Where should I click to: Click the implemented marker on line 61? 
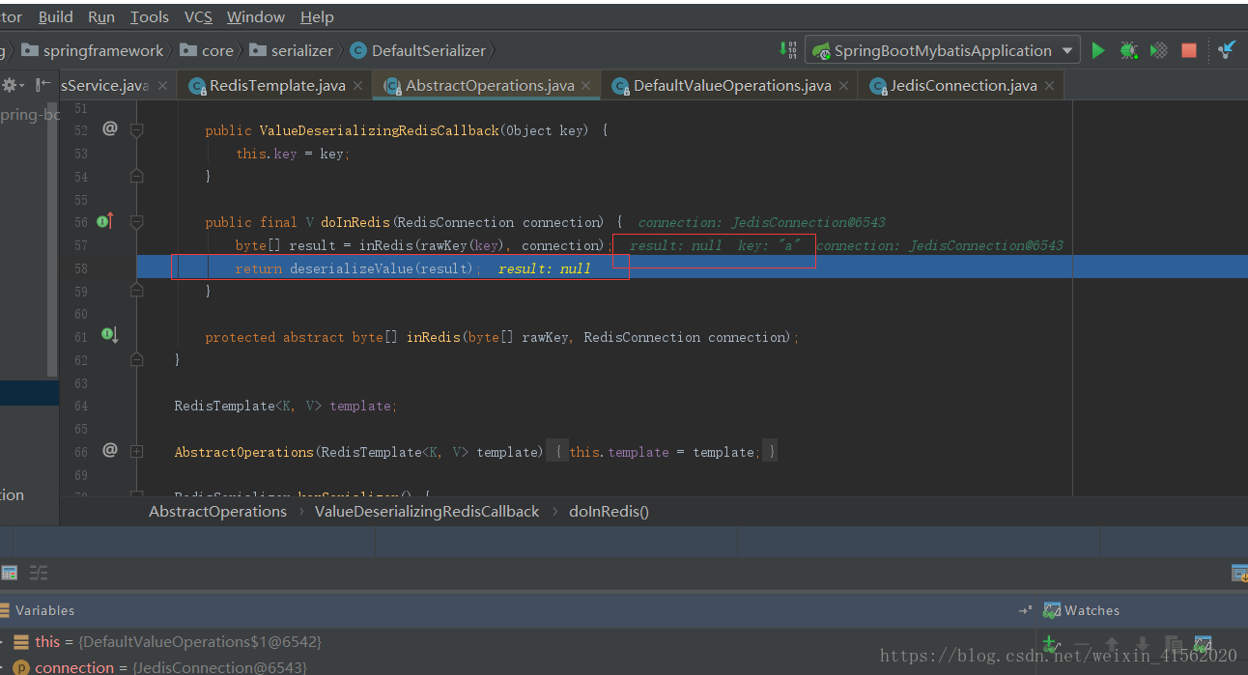tap(109, 335)
